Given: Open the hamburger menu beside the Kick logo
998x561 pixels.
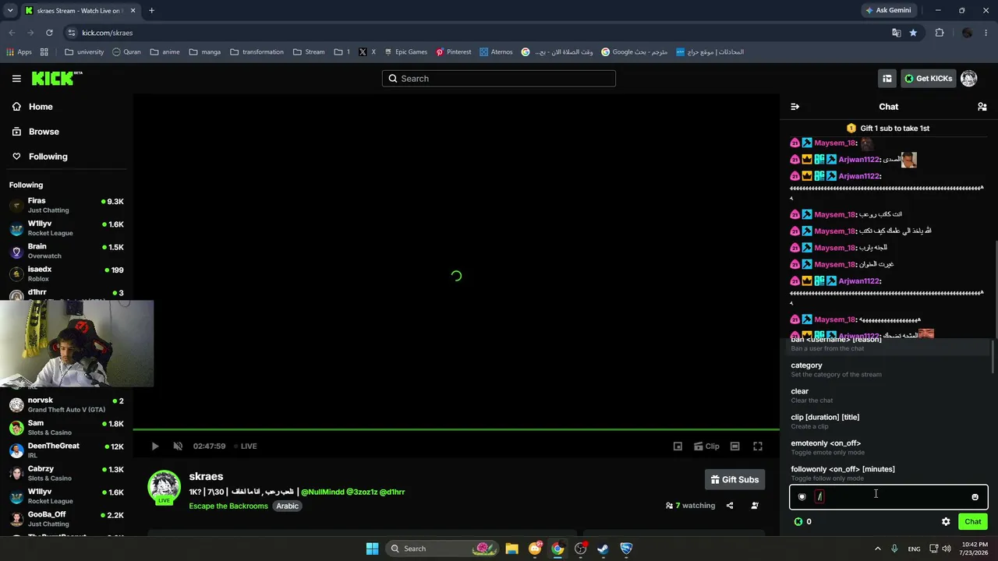Looking at the screenshot, I should 16,78.
